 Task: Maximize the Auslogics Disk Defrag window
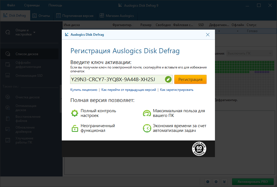pyautogui.click(x=259, y=5)
